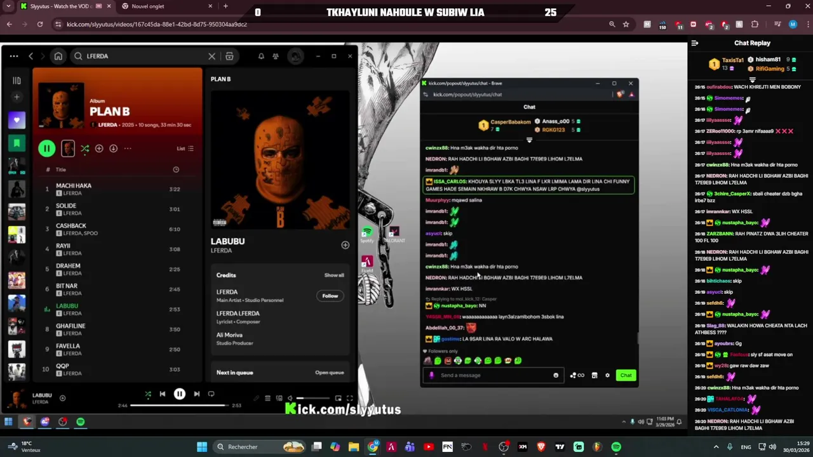Mute Spotify with speaker icon
Viewport: 813px width, 457px height.
click(x=290, y=399)
